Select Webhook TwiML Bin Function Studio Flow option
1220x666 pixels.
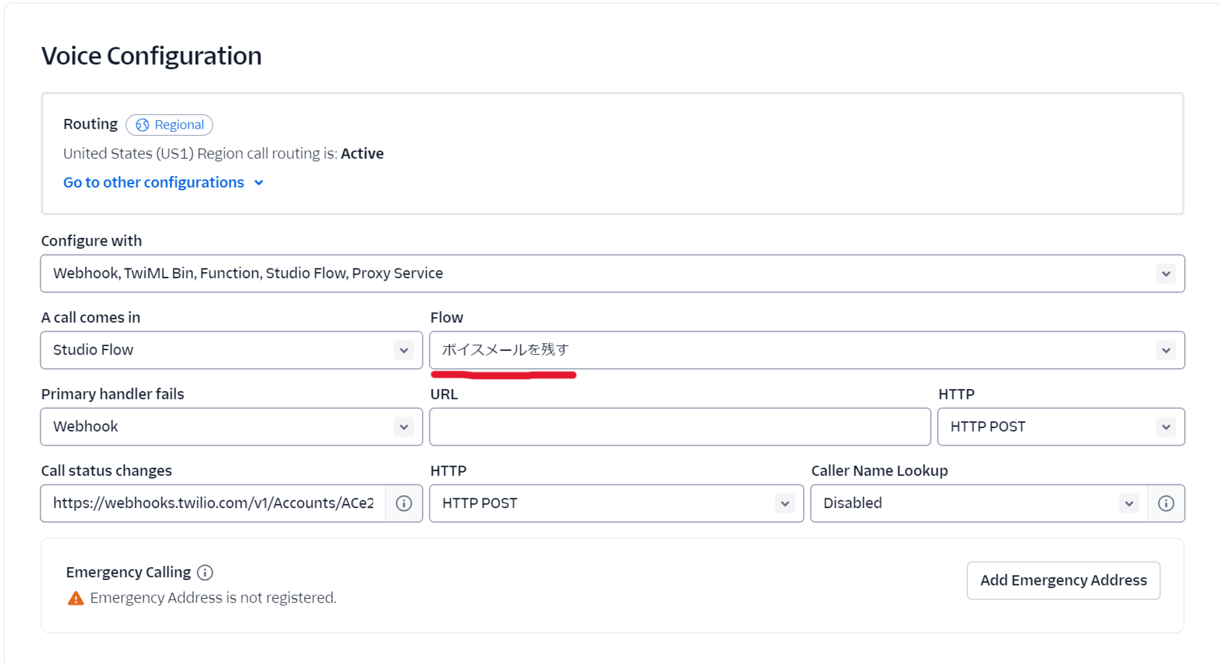tap(614, 273)
